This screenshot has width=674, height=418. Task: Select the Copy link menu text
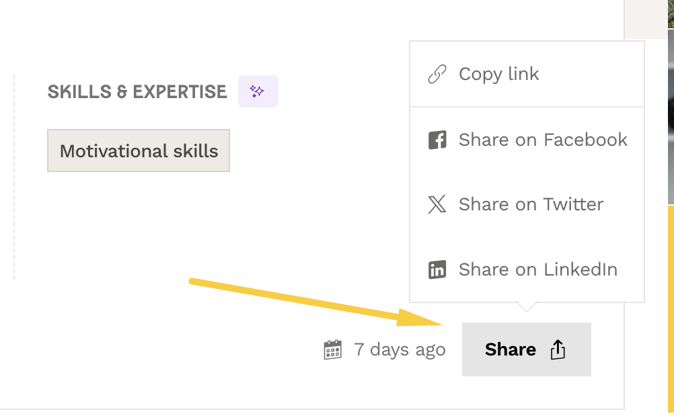[x=498, y=74]
